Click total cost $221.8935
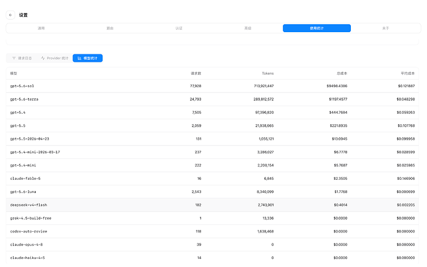 click(339, 125)
